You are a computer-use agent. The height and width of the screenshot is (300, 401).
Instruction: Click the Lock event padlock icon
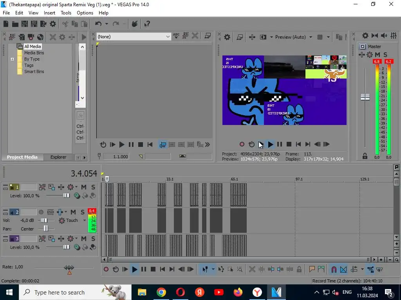pyautogui.click(x=299, y=270)
